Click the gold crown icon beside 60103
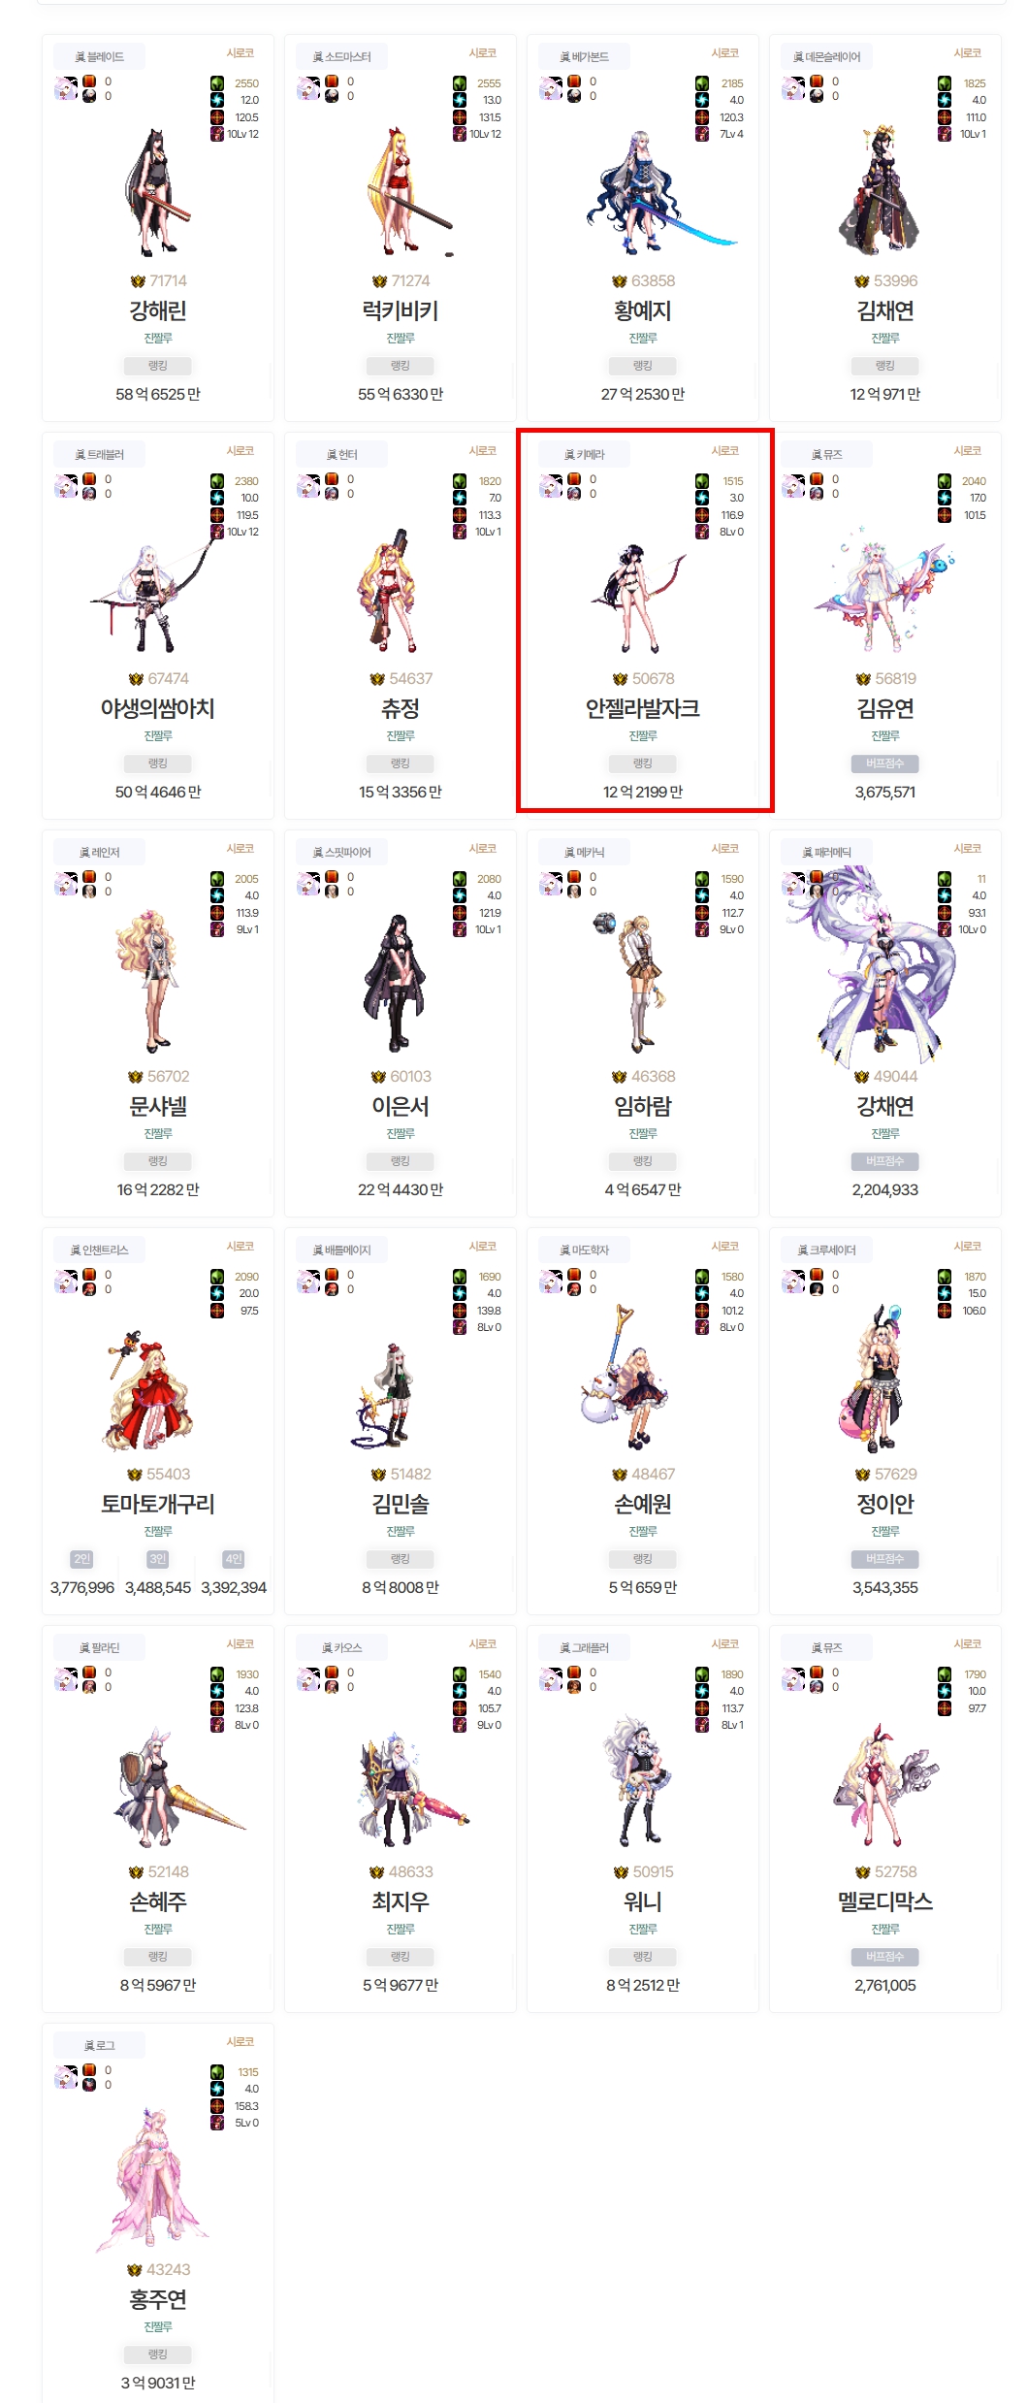This screenshot has width=1027, height=2403. pos(379,1077)
